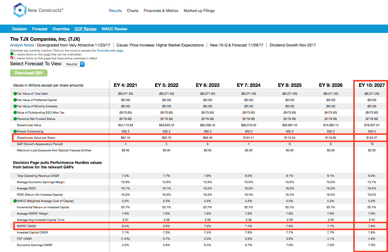Click the New Constructs brand name text
Image resolution: width=388 pixels, height=252 pixels.
46,10
